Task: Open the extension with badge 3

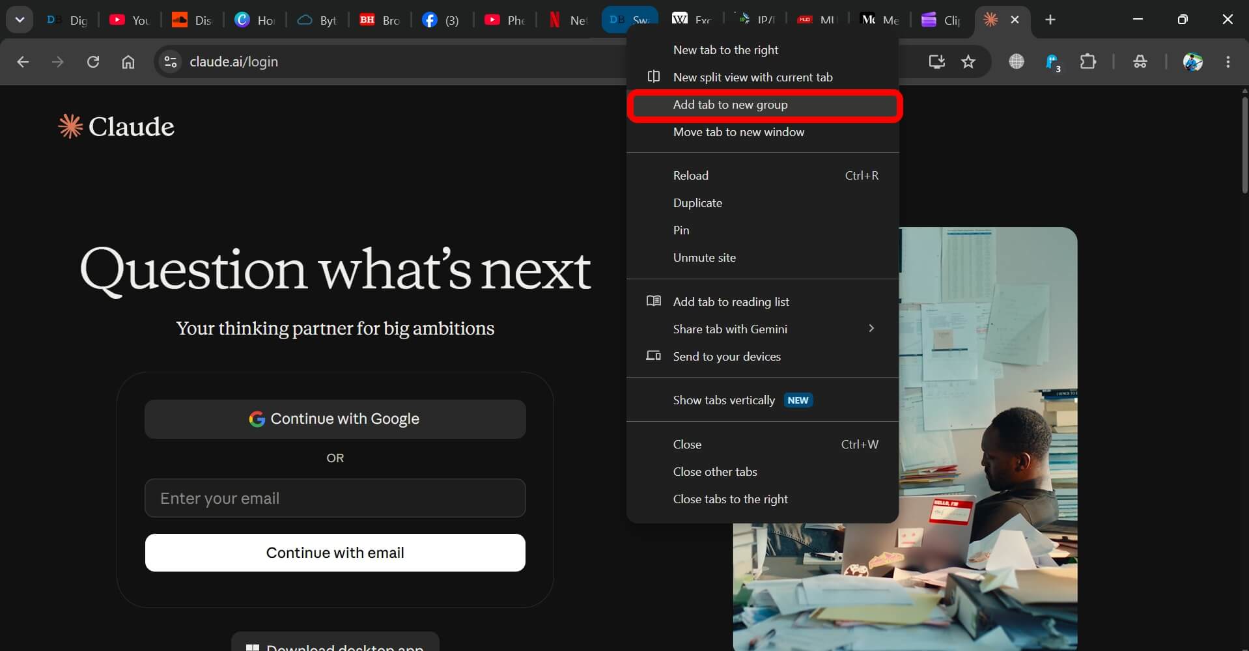Action: click(x=1052, y=62)
